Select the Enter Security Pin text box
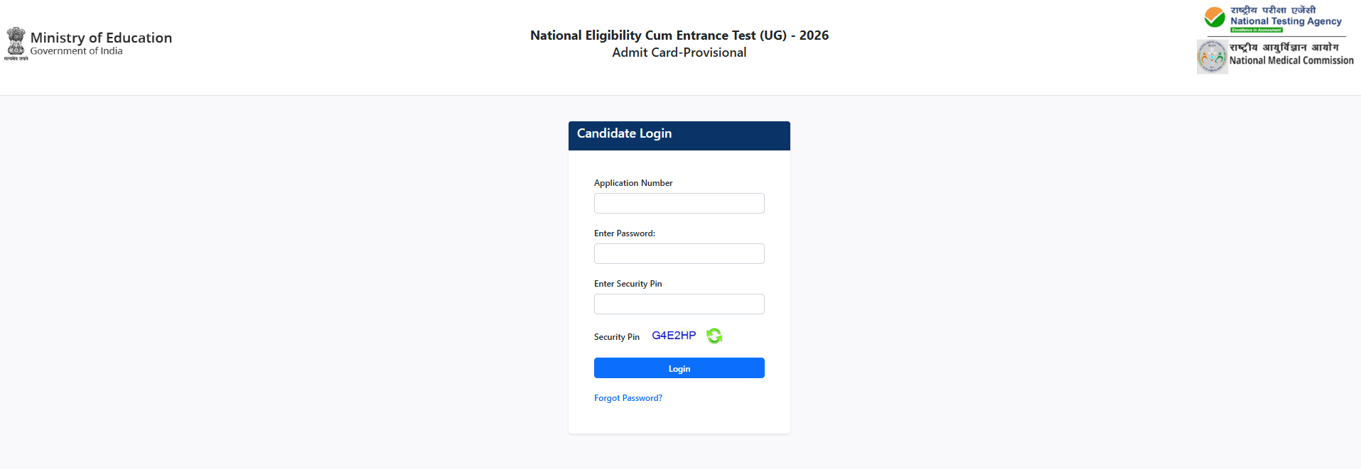The image size is (1361, 469). point(679,304)
